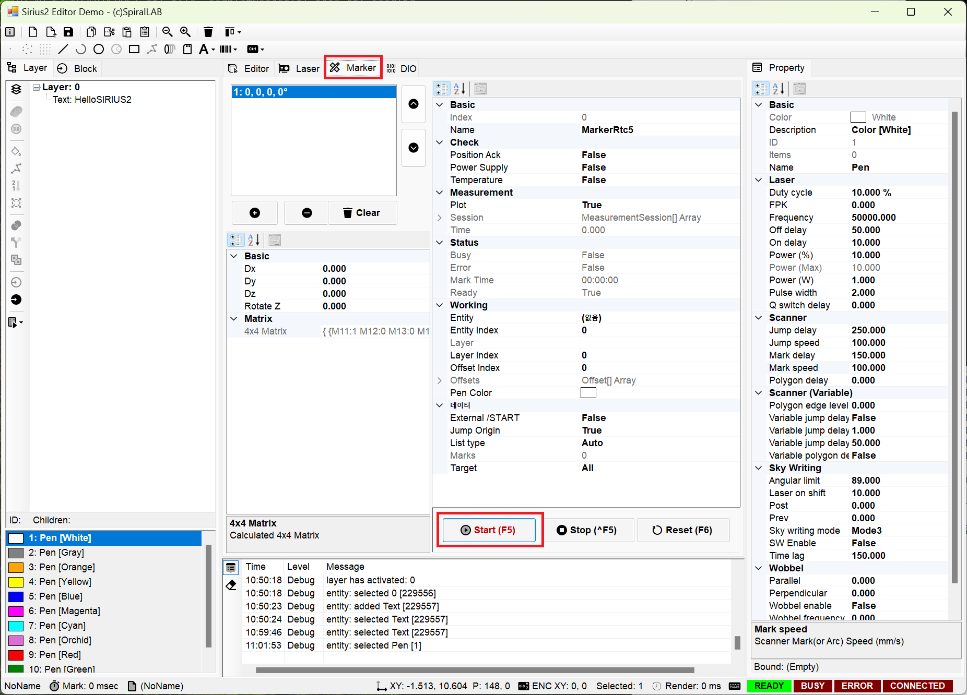Select the Circle drawing tool

click(99, 49)
